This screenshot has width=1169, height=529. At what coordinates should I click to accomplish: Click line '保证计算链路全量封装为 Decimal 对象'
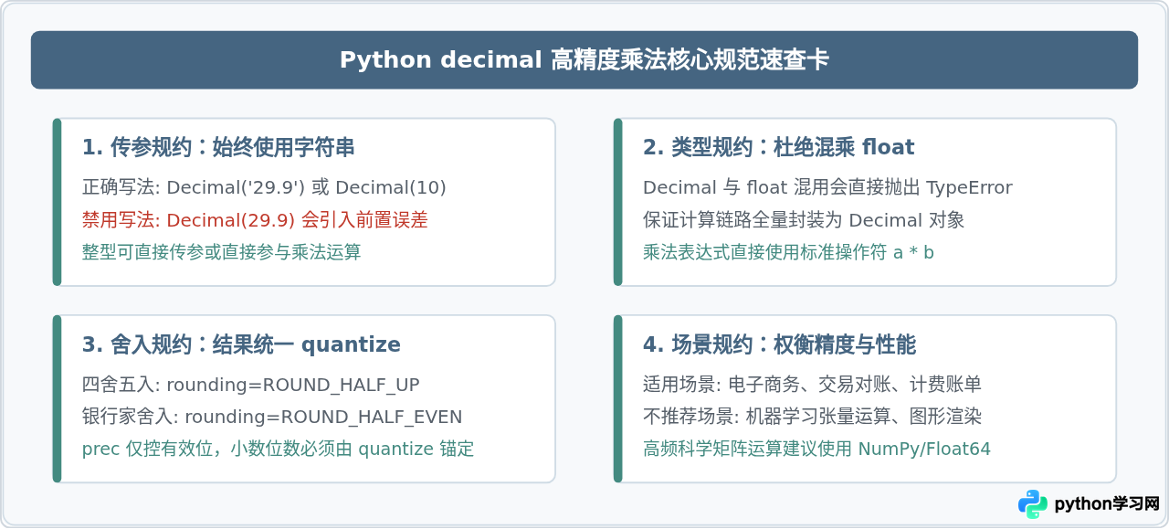(804, 219)
